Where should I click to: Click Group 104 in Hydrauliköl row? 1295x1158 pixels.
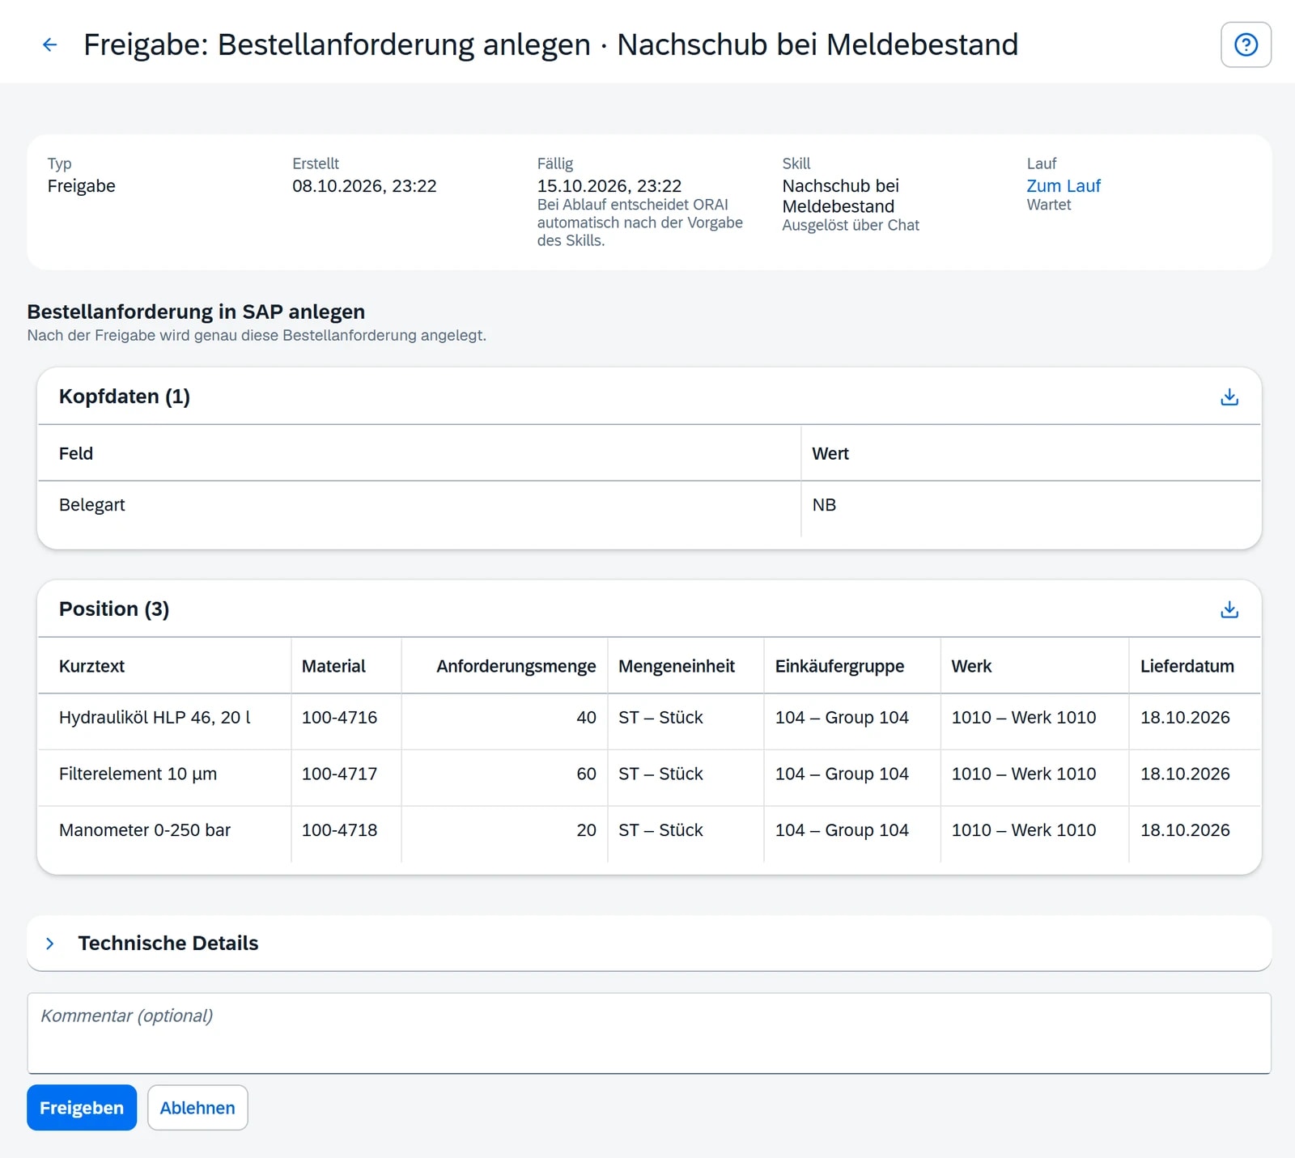click(x=842, y=718)
